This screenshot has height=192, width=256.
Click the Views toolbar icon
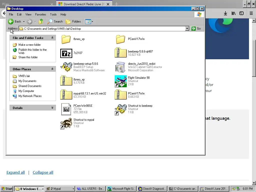coord(88,21)
